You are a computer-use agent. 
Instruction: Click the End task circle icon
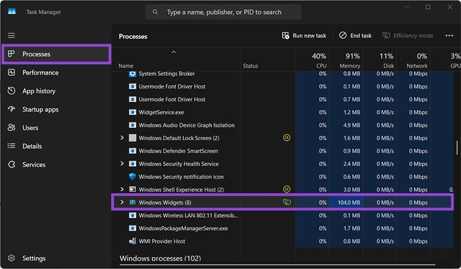pos(343,36)
